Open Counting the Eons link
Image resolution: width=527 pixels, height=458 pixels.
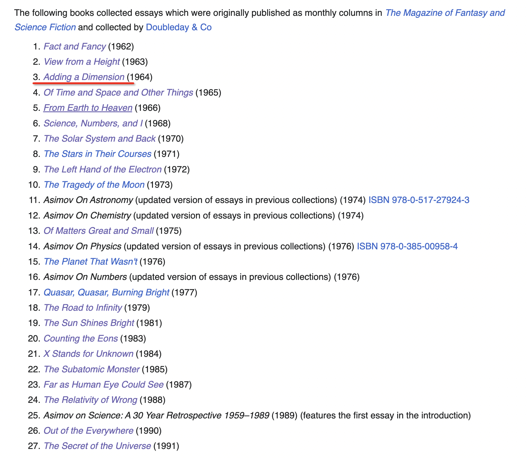coord(81,338)
